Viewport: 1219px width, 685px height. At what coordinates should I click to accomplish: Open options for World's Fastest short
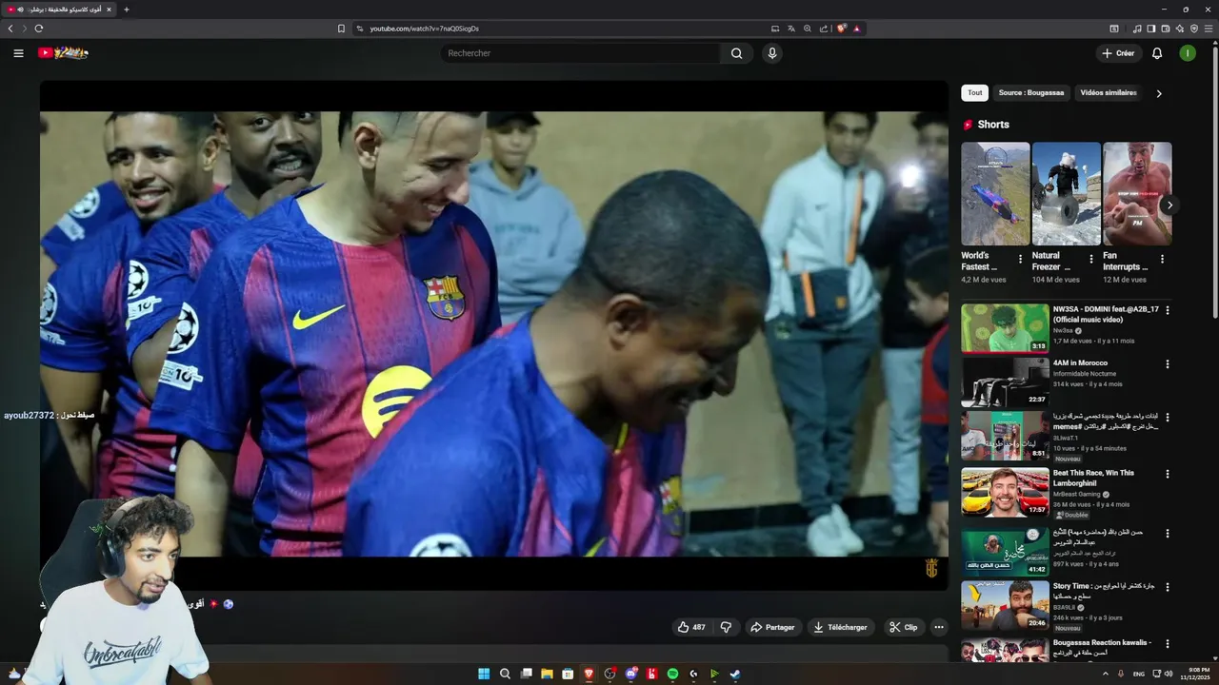pyautogui.click(x=1020, y=259)
